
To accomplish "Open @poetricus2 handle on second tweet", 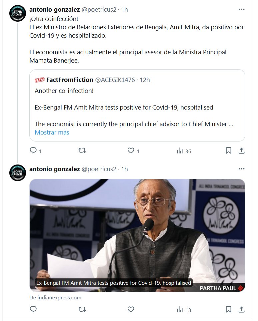I will point(99,169).
